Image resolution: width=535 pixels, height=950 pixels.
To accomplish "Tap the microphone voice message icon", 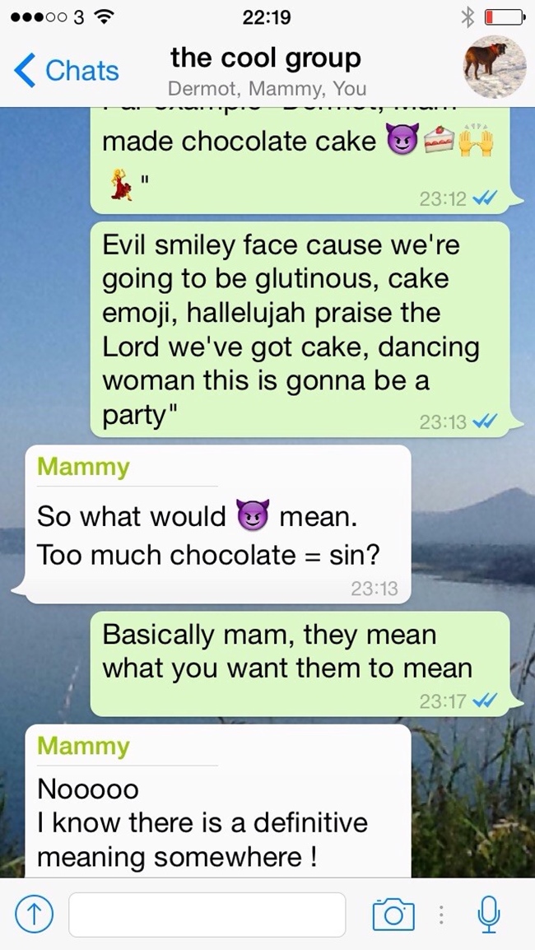I will (x=488, y=914).
